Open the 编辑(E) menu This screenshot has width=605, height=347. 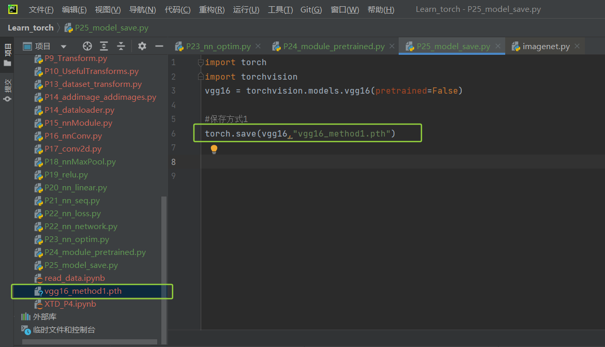tap(74, 10)
